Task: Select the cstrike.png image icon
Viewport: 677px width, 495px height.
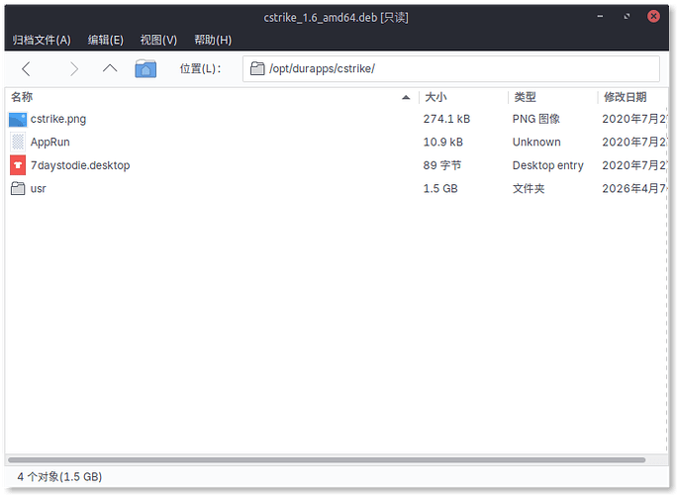Action: coord(18,119)
